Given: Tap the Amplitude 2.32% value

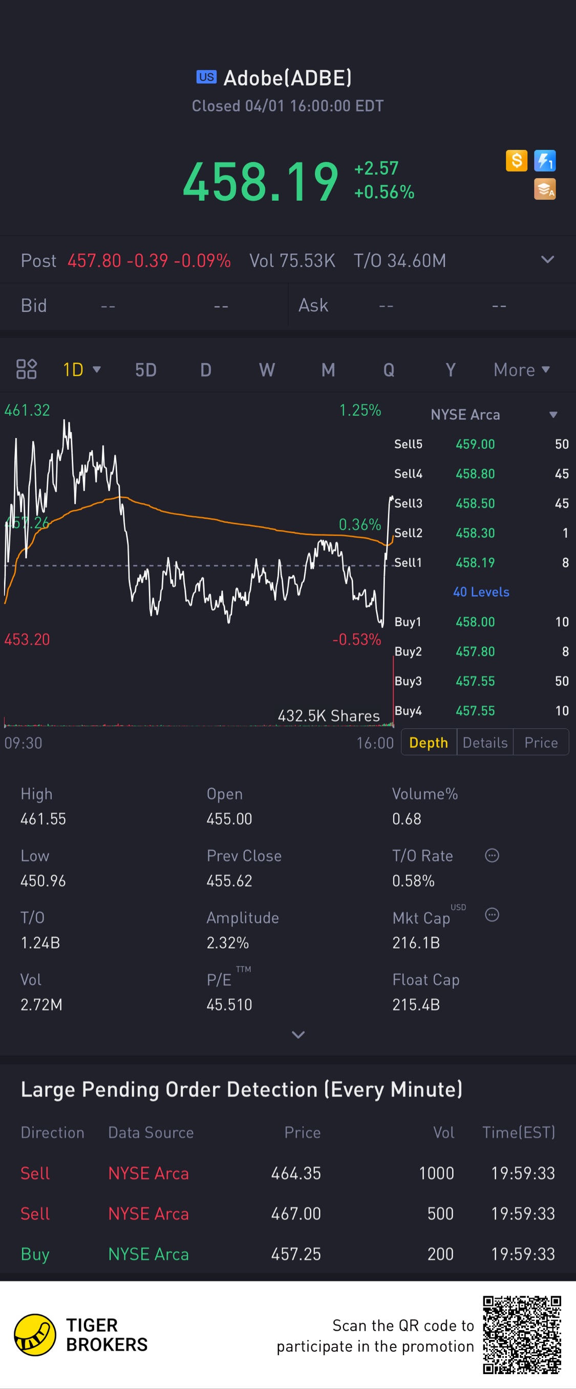Looking at the screenshot, I should pos(228,943).
